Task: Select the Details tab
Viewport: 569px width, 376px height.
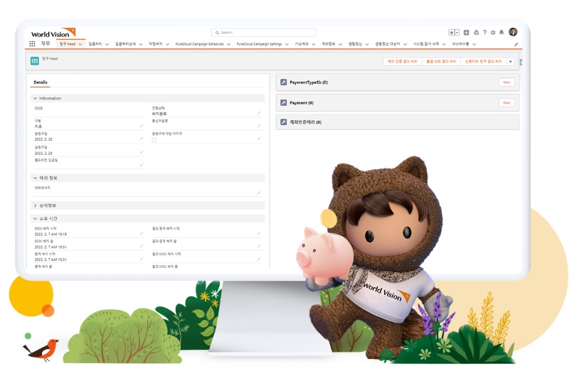Action: click(41, 82)
